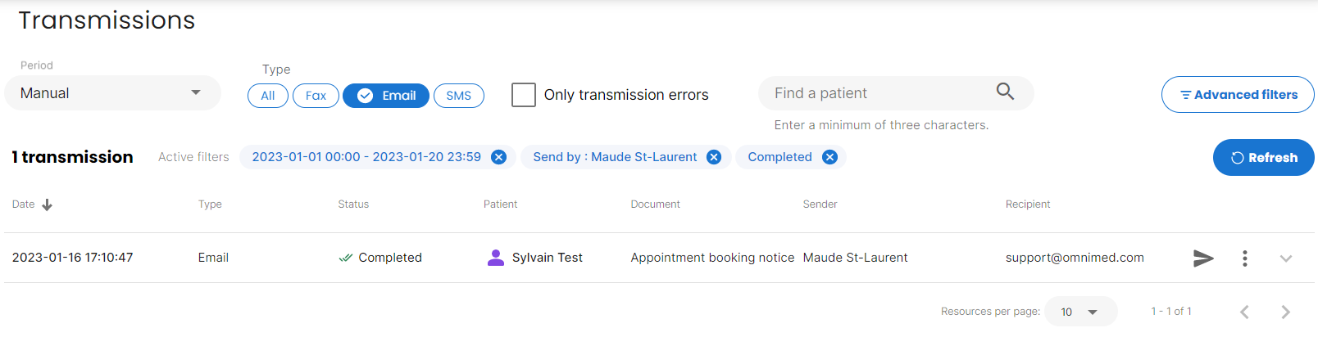Image resolution: width=1318 pixels, height=337 pixels.
Task: Check Only transmission errors box
Action: coord(524,95)
